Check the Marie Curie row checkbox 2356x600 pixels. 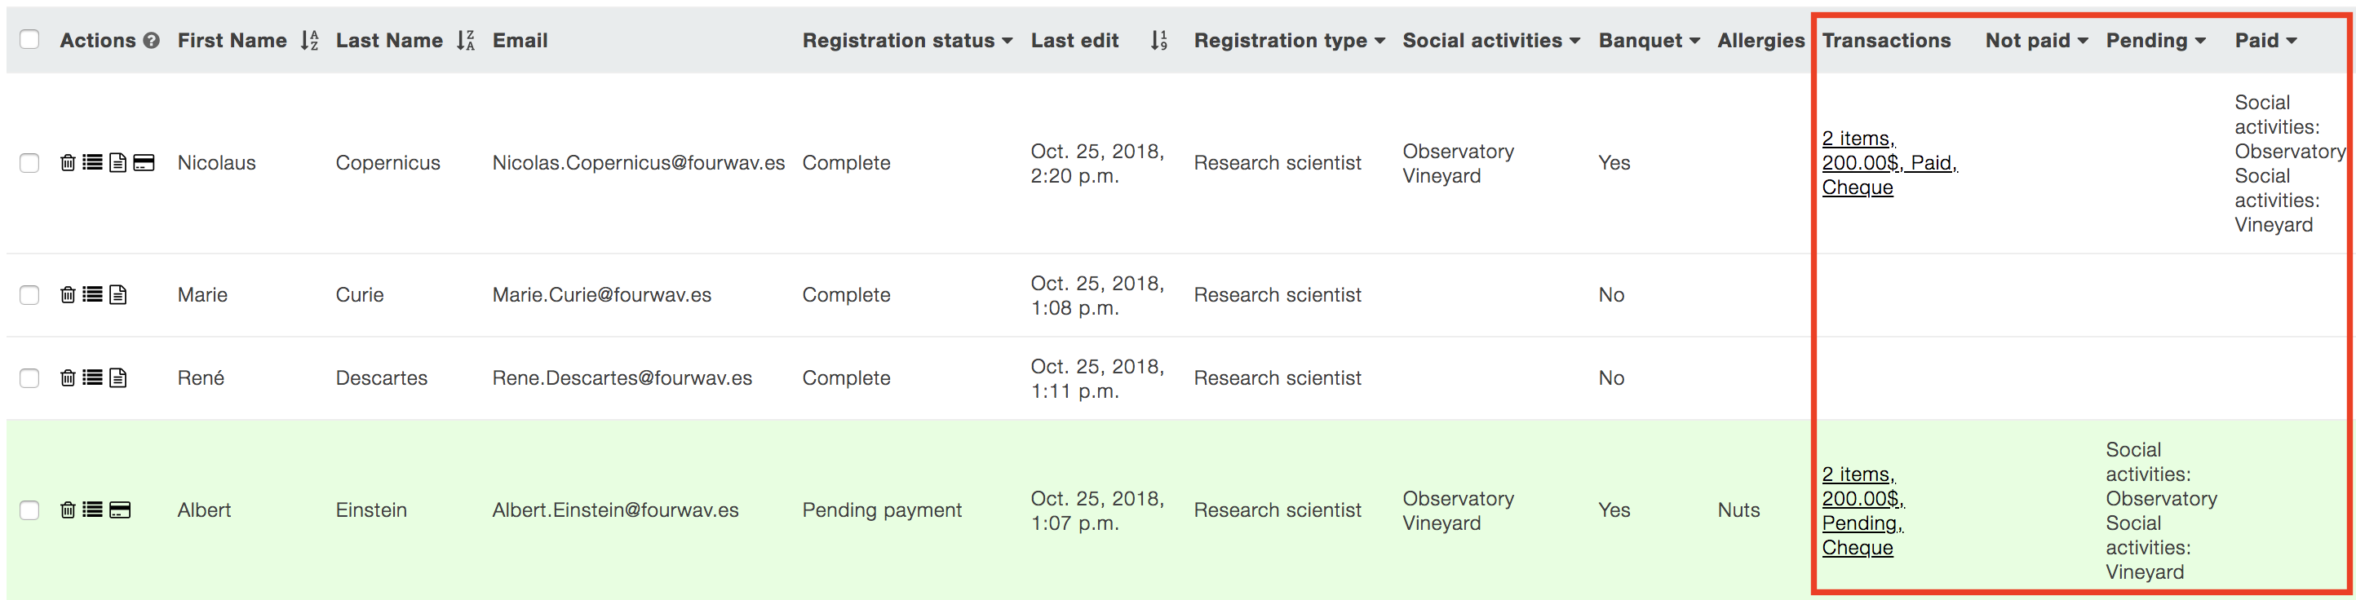click(x=29, y=294)
